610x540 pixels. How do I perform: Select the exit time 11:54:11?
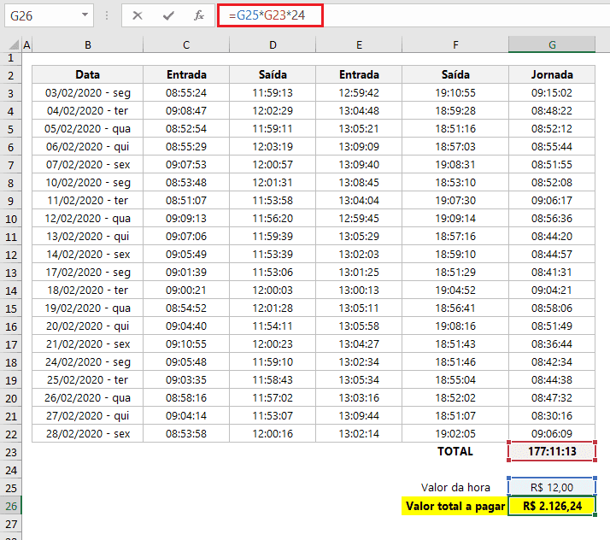coord(273,326)
